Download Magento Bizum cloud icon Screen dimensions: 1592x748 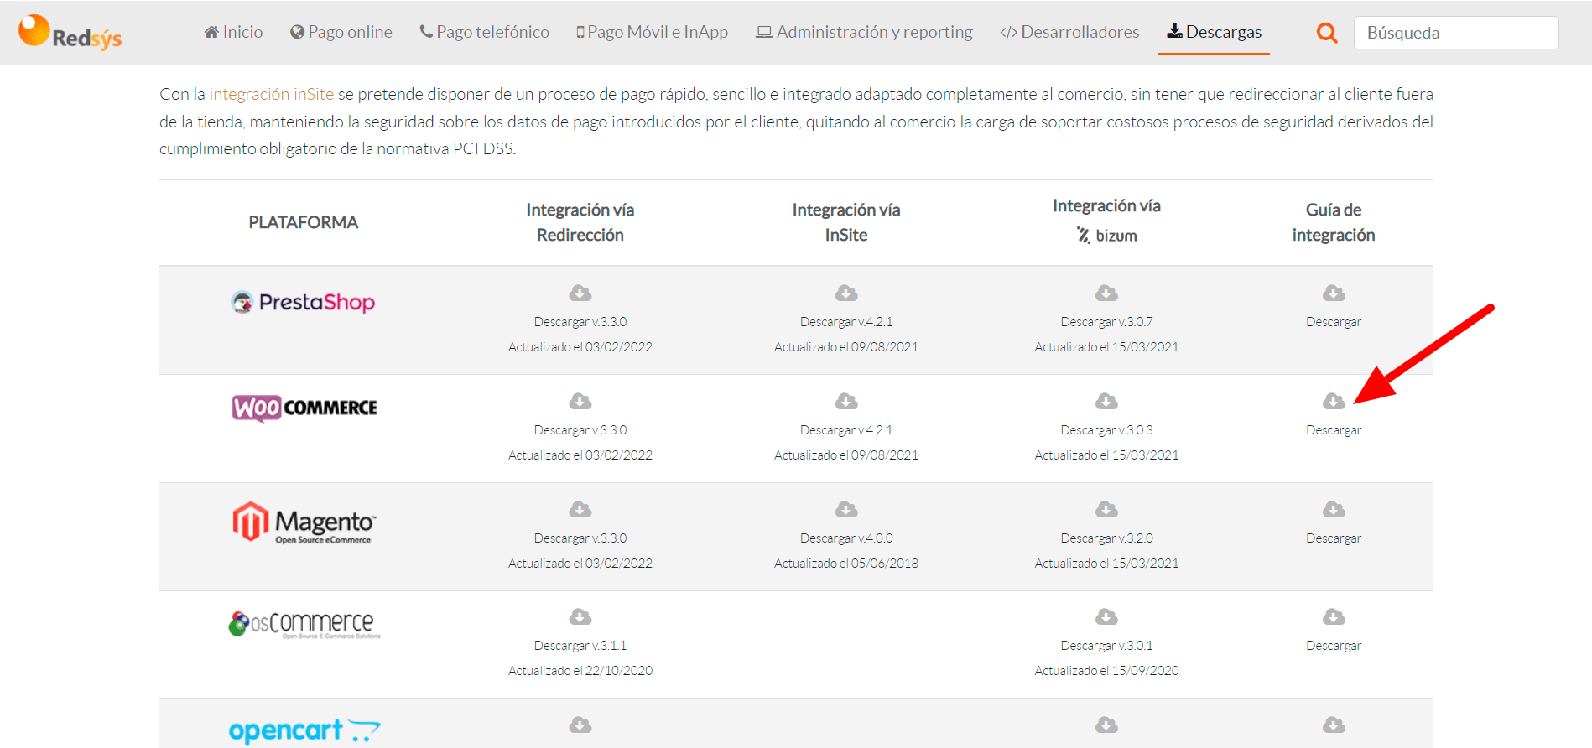(1106, 509)
